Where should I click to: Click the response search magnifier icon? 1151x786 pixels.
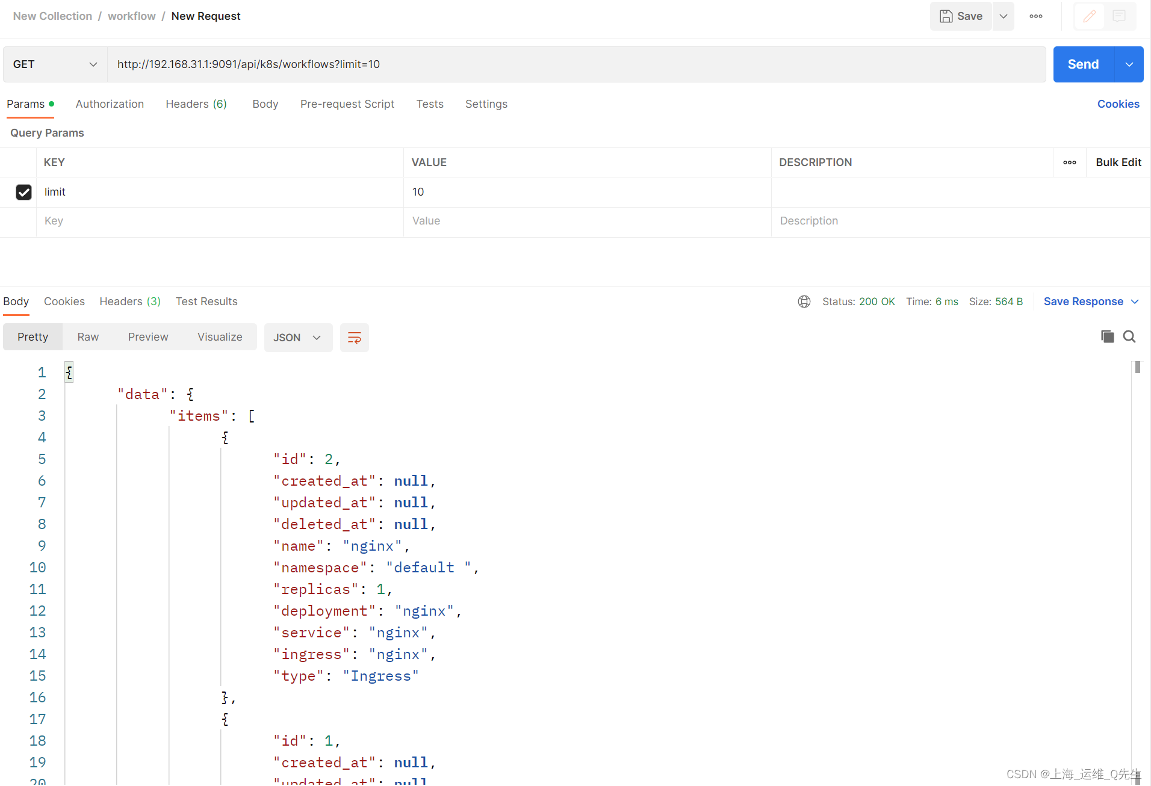click(1129, 336)
